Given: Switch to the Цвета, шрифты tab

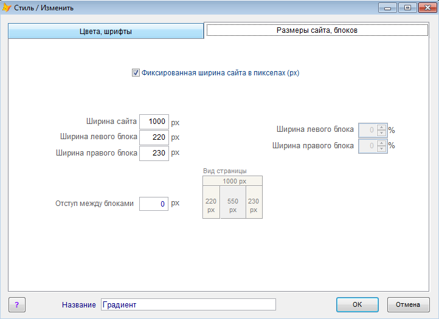Looking at the screenshot, I should pos(106,32).
